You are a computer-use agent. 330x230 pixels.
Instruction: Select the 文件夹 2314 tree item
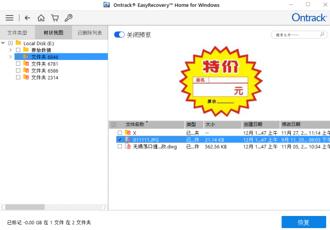pos(45,77)
